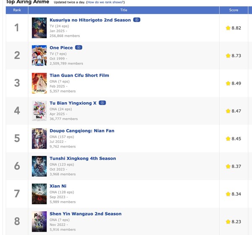This screenshot has height=235, width=252.
Task: Click the watch icon beside One Piece
Action: 79,48
